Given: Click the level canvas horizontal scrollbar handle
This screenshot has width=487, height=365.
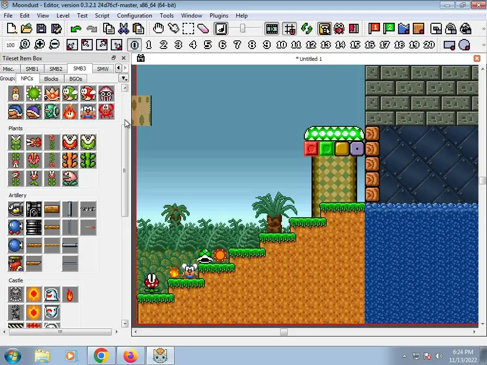Looking at the screenshot, I should tap(283, 332).
